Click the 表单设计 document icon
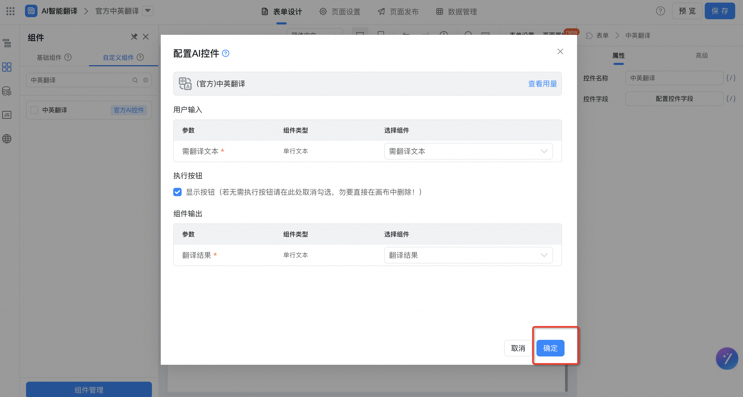Screen dimensions: 743x397 pyautogui.click(x=265, y=11)
